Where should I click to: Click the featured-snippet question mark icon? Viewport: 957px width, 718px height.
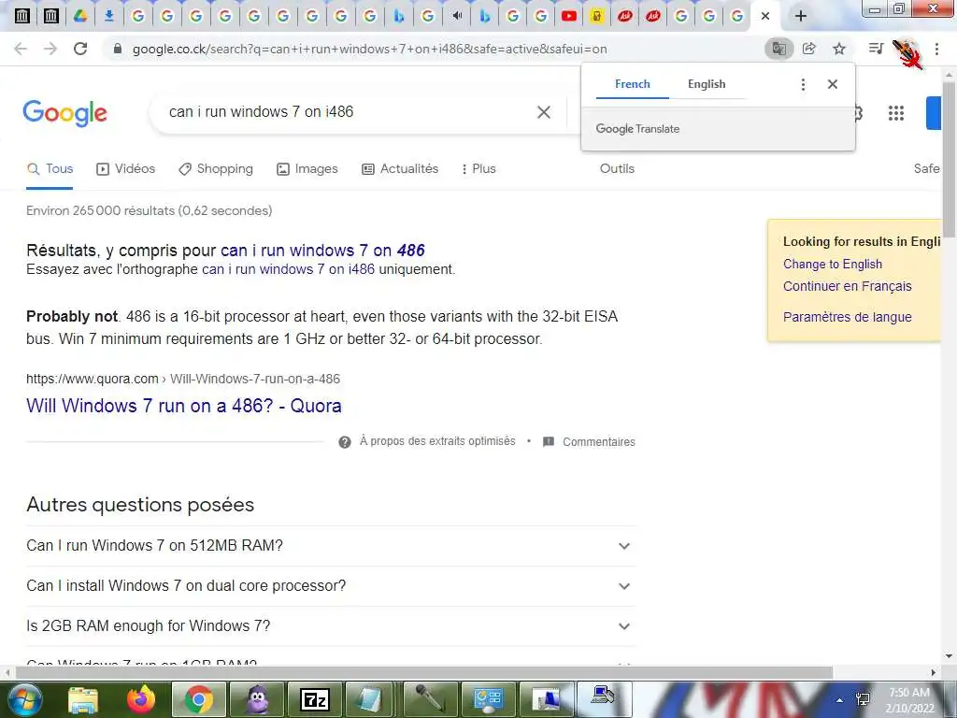click(345, 442)
